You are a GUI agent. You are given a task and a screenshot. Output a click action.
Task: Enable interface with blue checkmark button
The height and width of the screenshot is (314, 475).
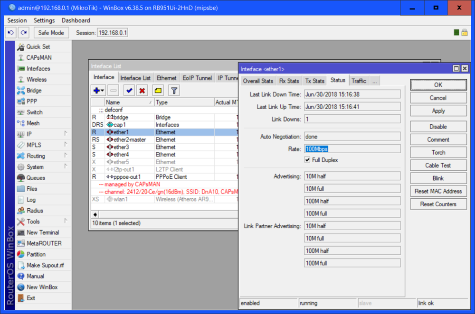pos(129,91)
